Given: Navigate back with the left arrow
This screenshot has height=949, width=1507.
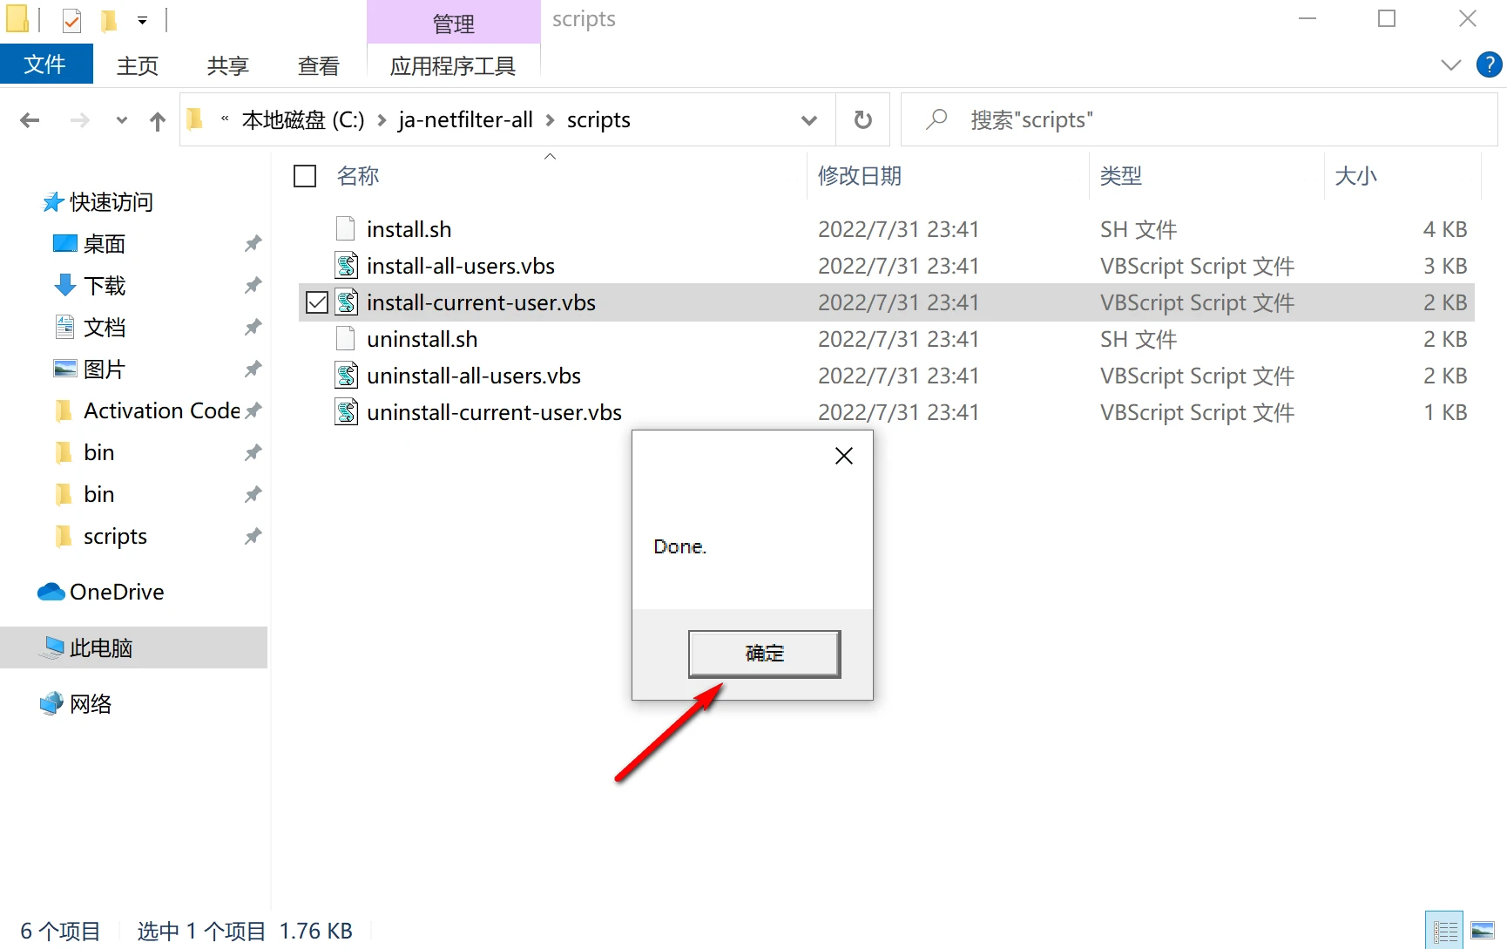Looking at the screenshot, I should pyautogui.click(x=30, y=120).
